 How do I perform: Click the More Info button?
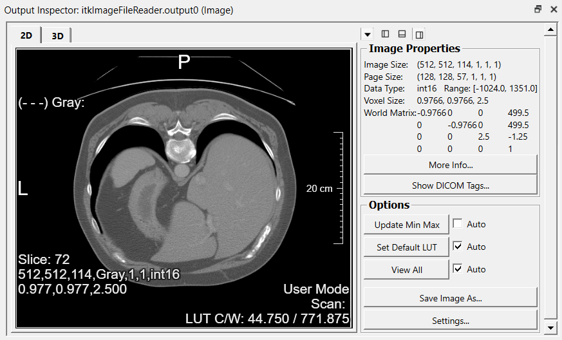tap(450, 165)
